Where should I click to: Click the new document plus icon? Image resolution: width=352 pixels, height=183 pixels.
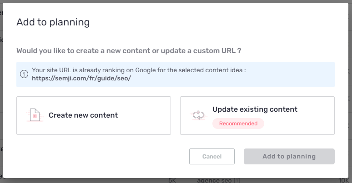click(35, 115)
